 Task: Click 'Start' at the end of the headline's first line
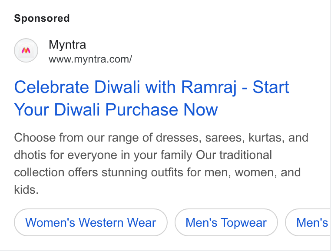[x=271, y=87]
